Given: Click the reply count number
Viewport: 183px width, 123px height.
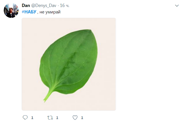Looking at the screenshot, I should point(32,118).
